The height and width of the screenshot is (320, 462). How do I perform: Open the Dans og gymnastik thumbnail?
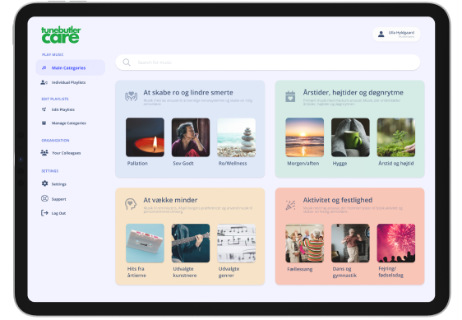(x=350, y=243)
